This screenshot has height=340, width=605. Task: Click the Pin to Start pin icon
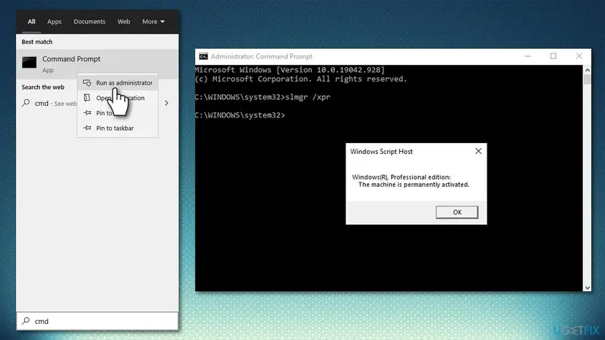click(x=88, y=112)
